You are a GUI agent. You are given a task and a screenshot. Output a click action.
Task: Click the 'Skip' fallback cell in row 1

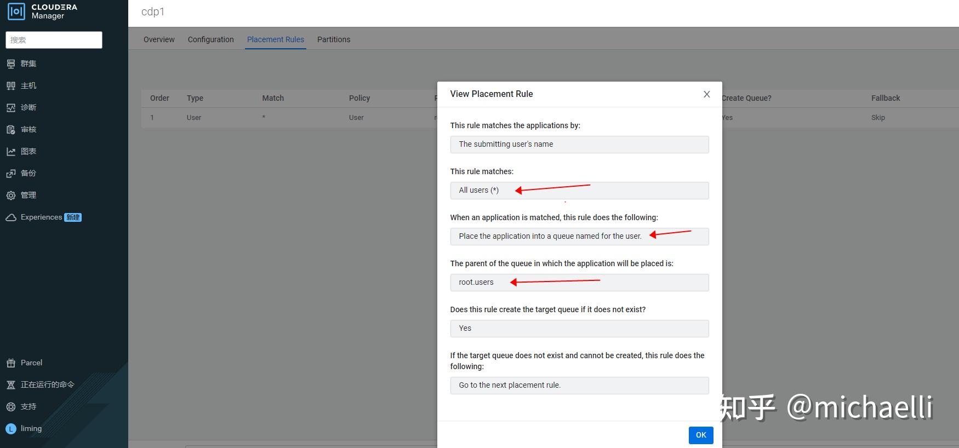(x=878, y=117)
